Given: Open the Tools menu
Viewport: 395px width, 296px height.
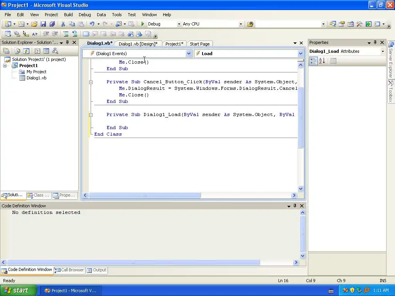Looking at the screenshot, I should click(117, 15).
